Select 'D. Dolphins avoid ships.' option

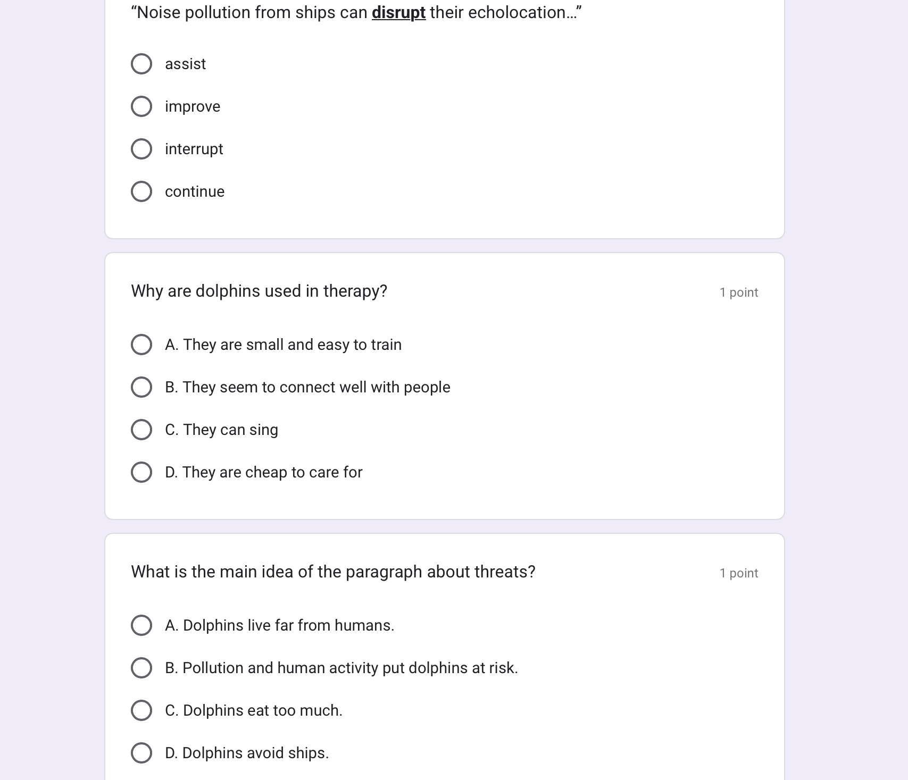pyautogui.click(x=141, y=753)
